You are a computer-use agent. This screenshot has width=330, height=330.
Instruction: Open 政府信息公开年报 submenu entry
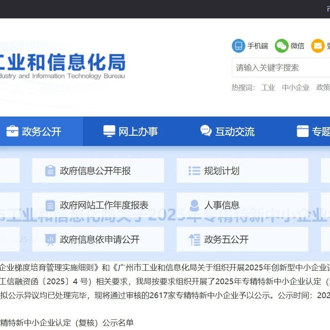point(98,171)
